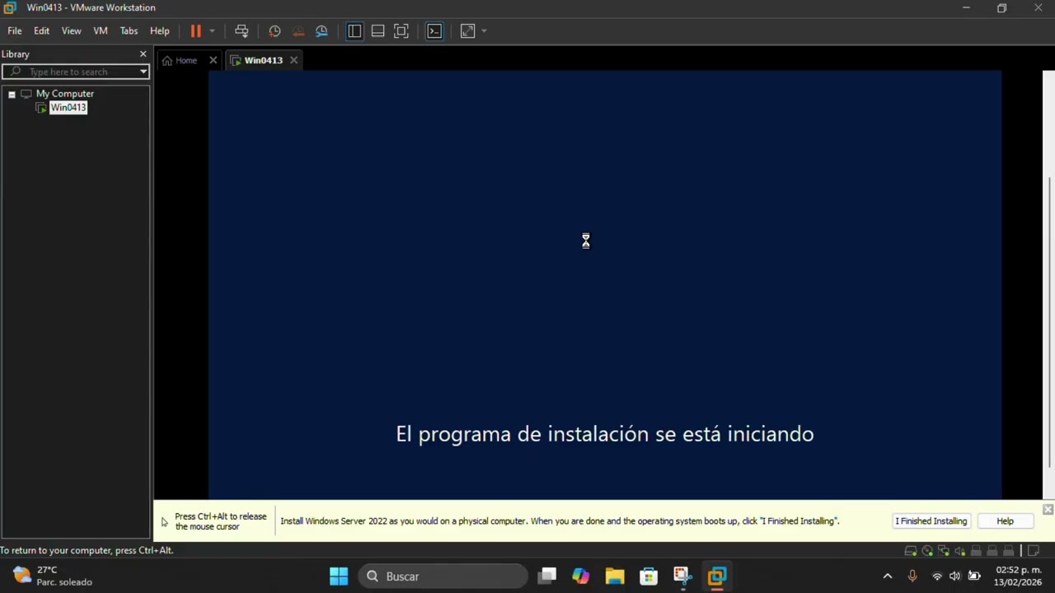
Task: Show hidden system tray icons
Action: point(888,577)
